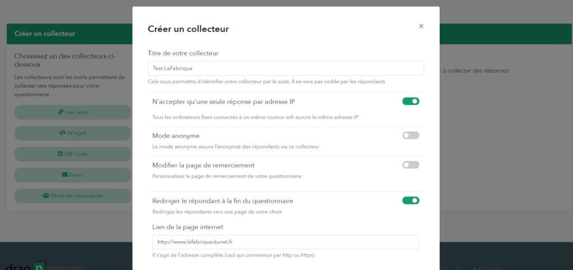
Task: Click the Lien de la page internet field
Action: click(285, 242)
